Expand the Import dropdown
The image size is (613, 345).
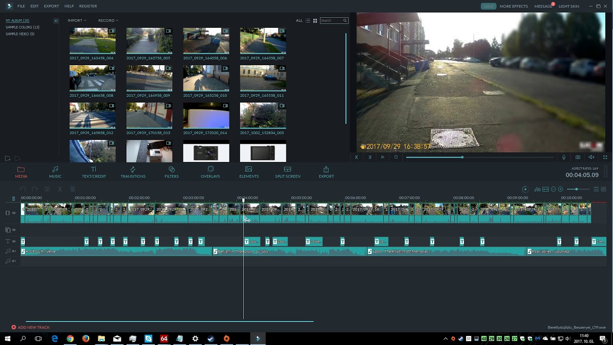[77, 21]
